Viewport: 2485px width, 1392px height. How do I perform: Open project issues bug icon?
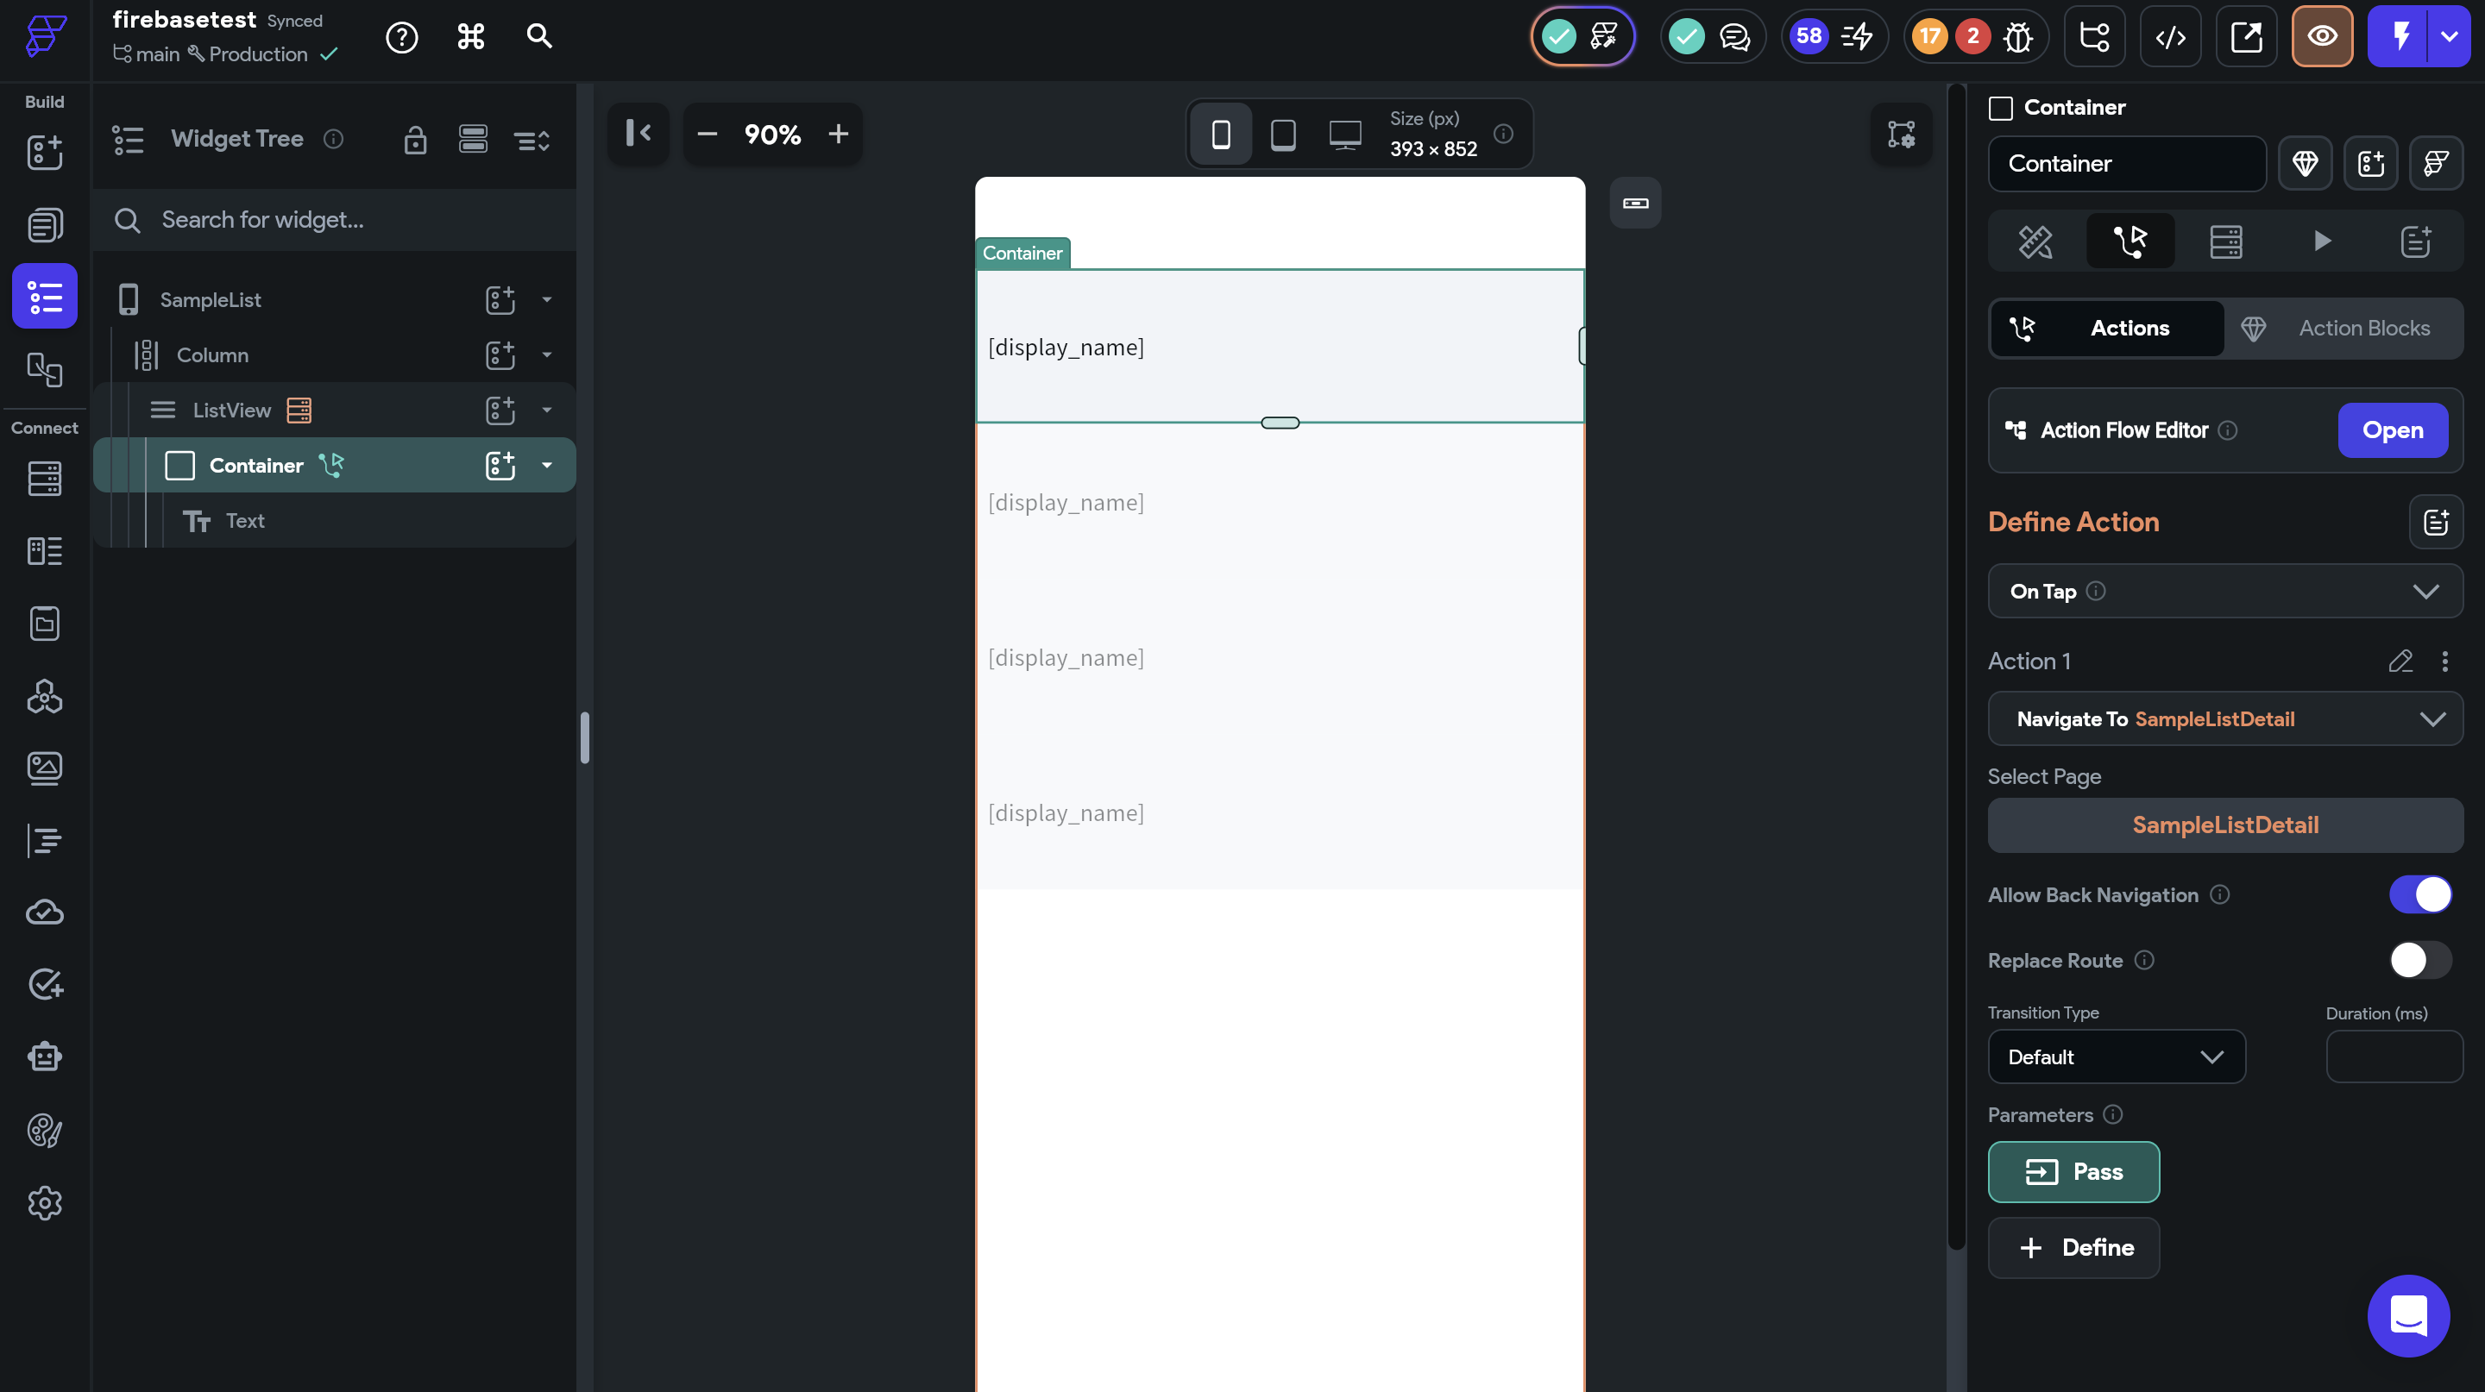(x=2017, y=36)
